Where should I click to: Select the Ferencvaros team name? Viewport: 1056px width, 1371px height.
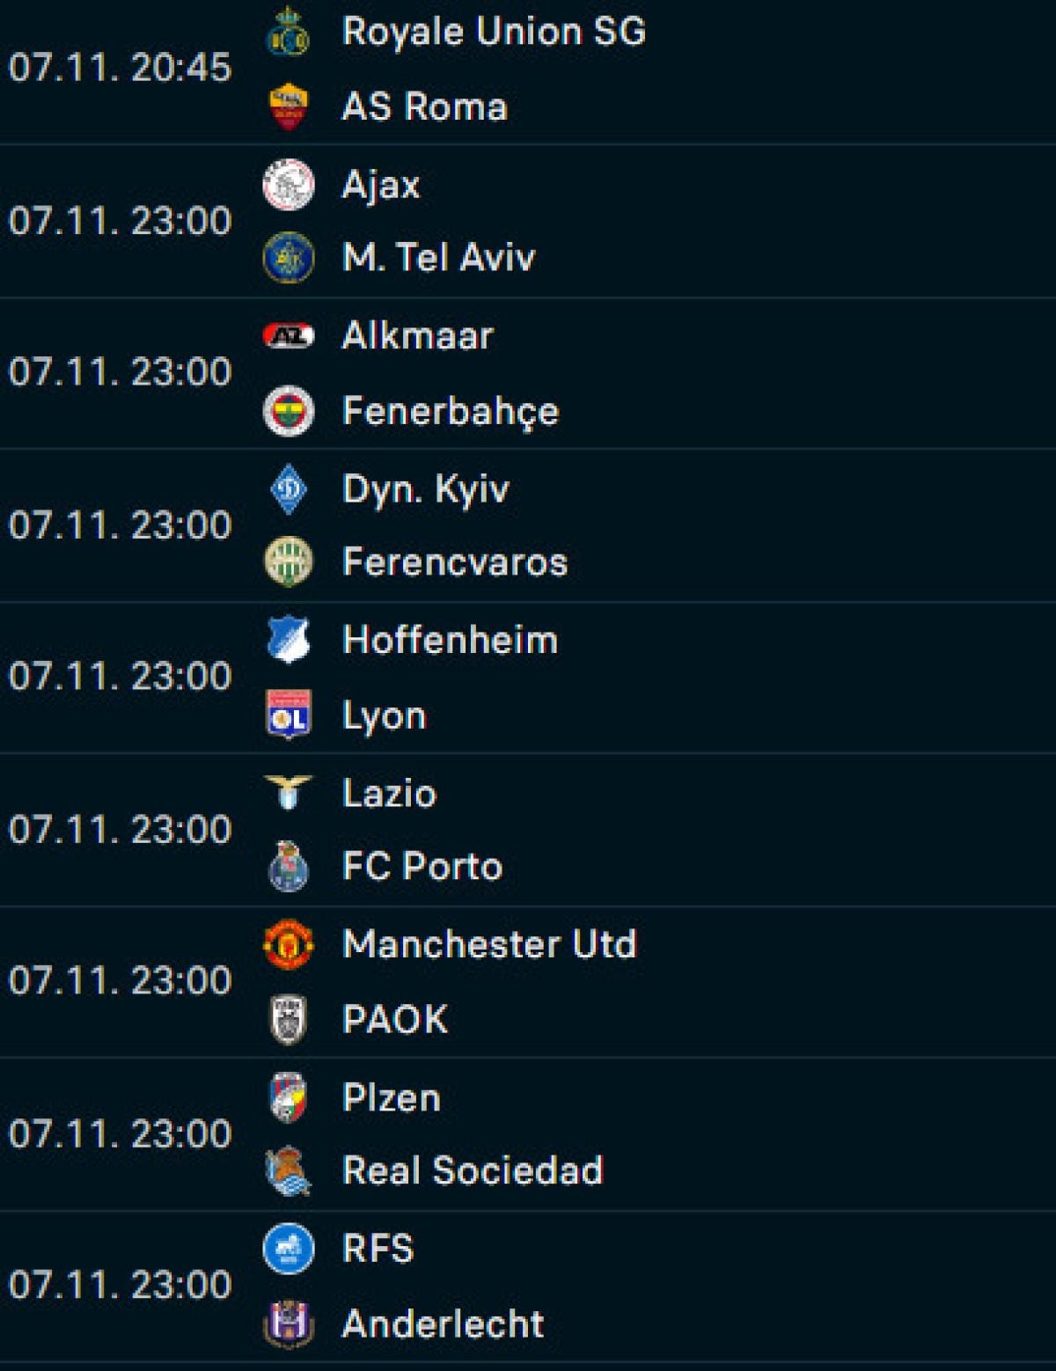tap(454, 562)
